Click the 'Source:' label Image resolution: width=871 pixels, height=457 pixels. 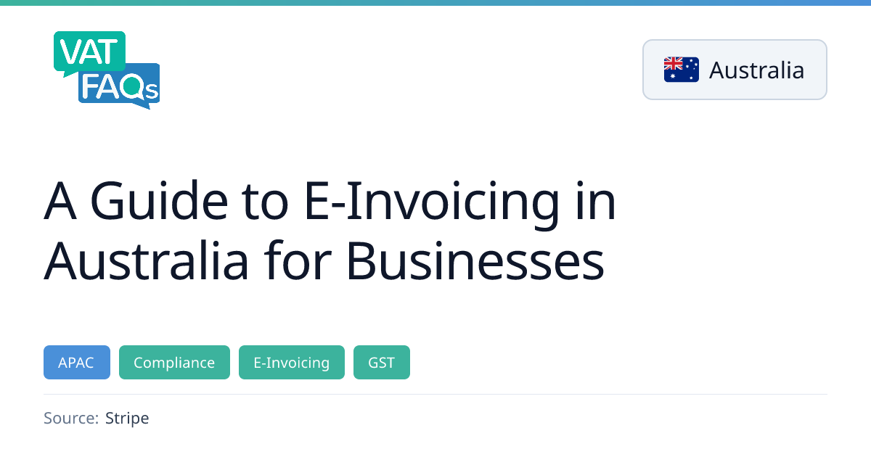70,419
